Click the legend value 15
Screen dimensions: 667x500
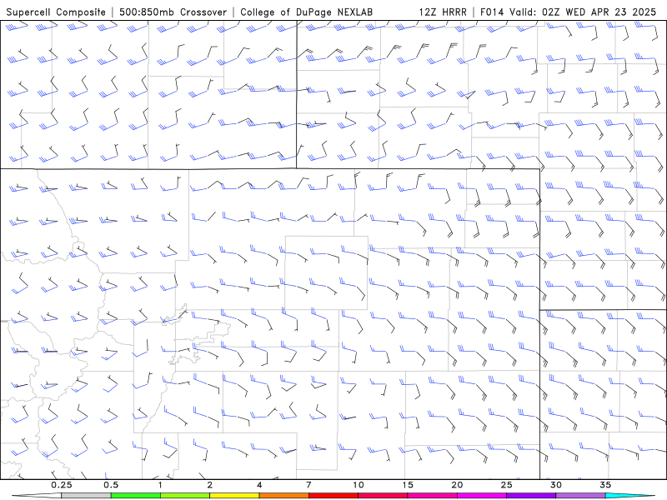click(x=408, y=485)
